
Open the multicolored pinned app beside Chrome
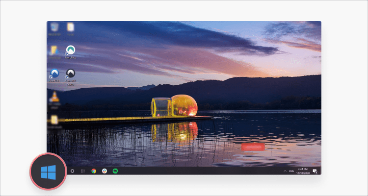105,171
